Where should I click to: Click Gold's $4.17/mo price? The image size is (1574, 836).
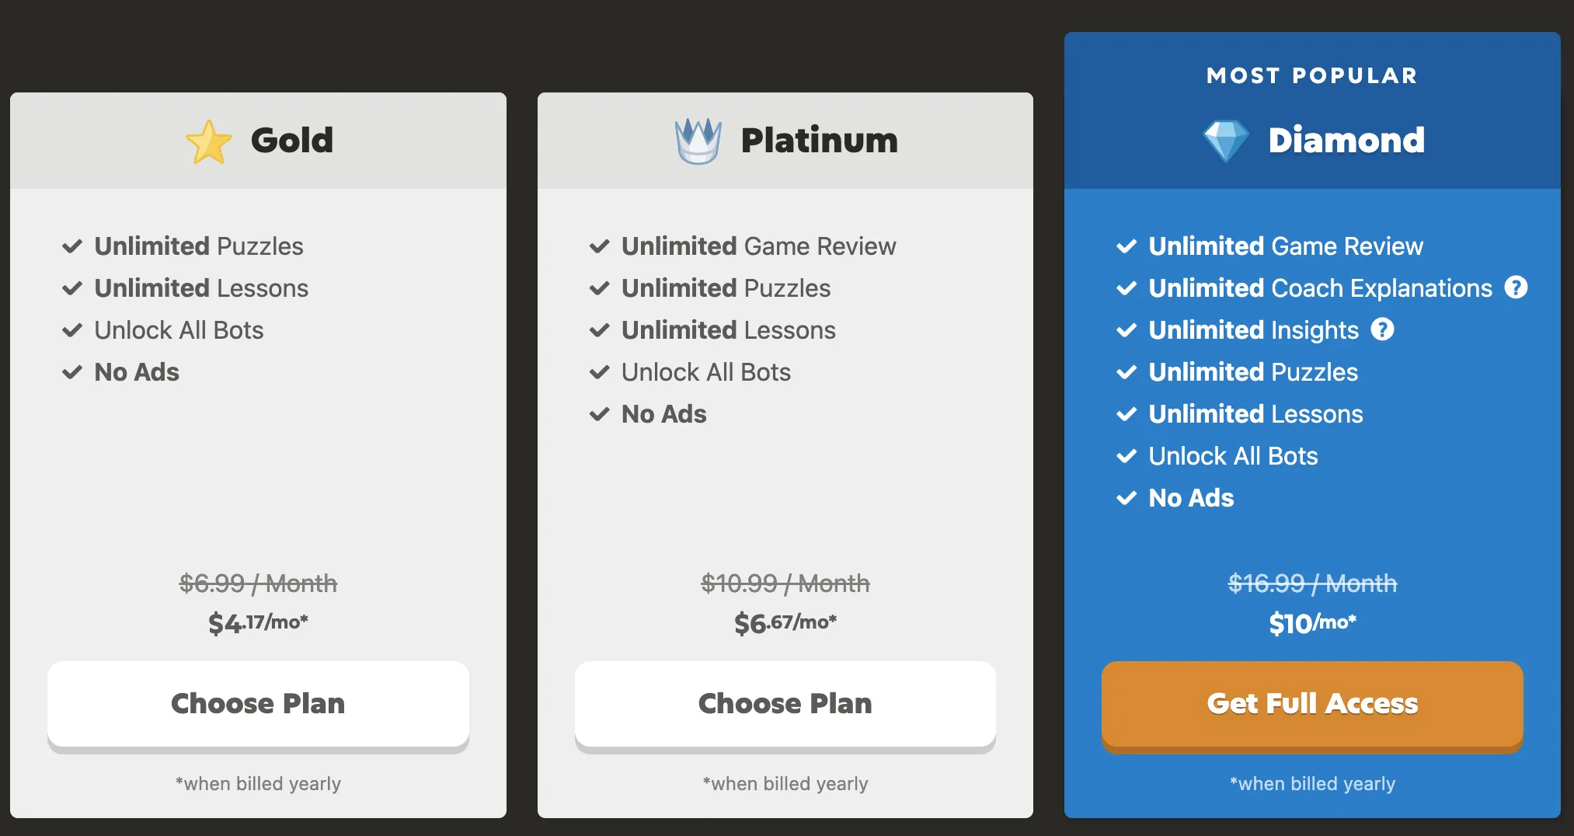tap(258, 623)
